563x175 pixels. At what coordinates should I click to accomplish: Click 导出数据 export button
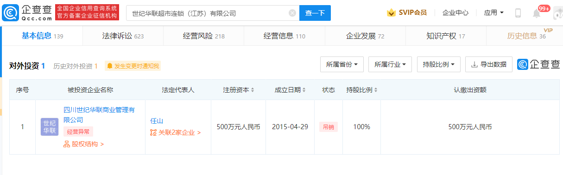click(489, 64)
